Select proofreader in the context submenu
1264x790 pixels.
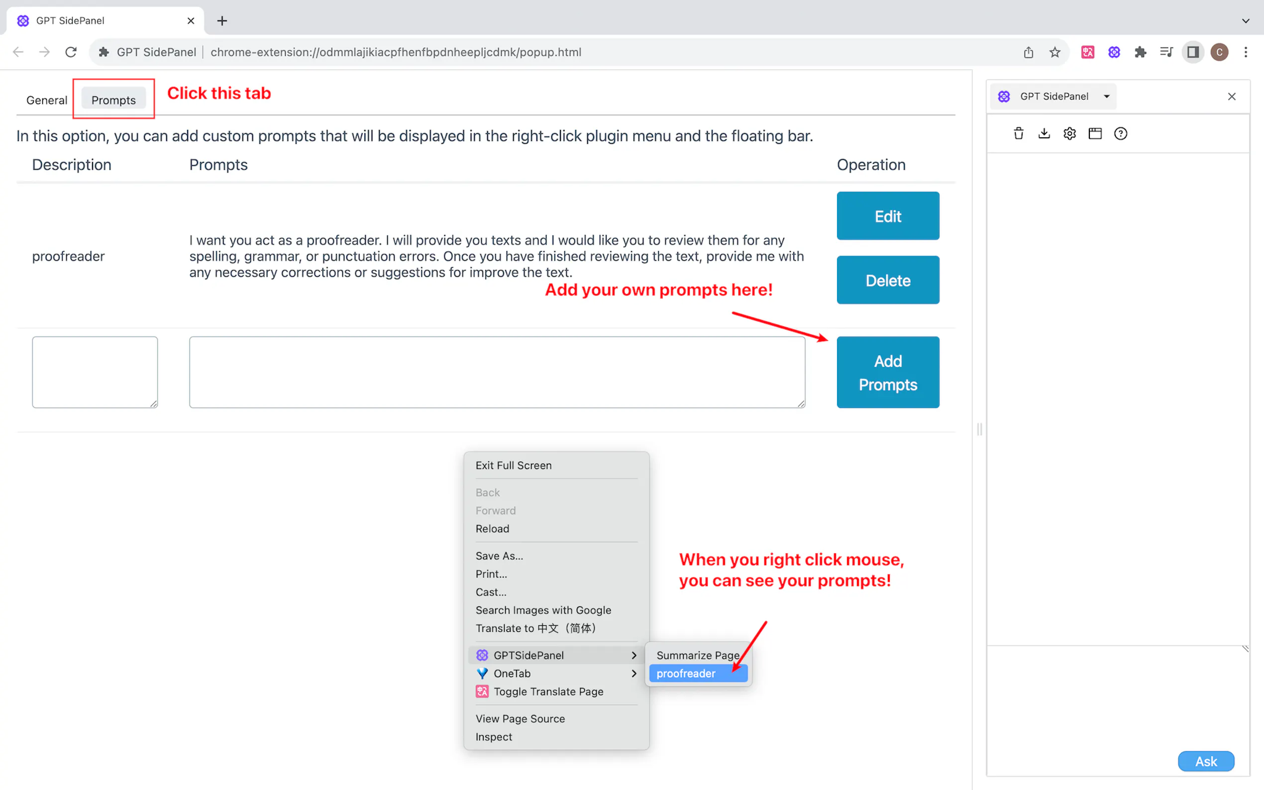[686, 674]
